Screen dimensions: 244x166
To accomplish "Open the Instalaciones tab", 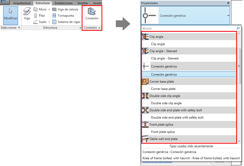I will tap(63, 3).
